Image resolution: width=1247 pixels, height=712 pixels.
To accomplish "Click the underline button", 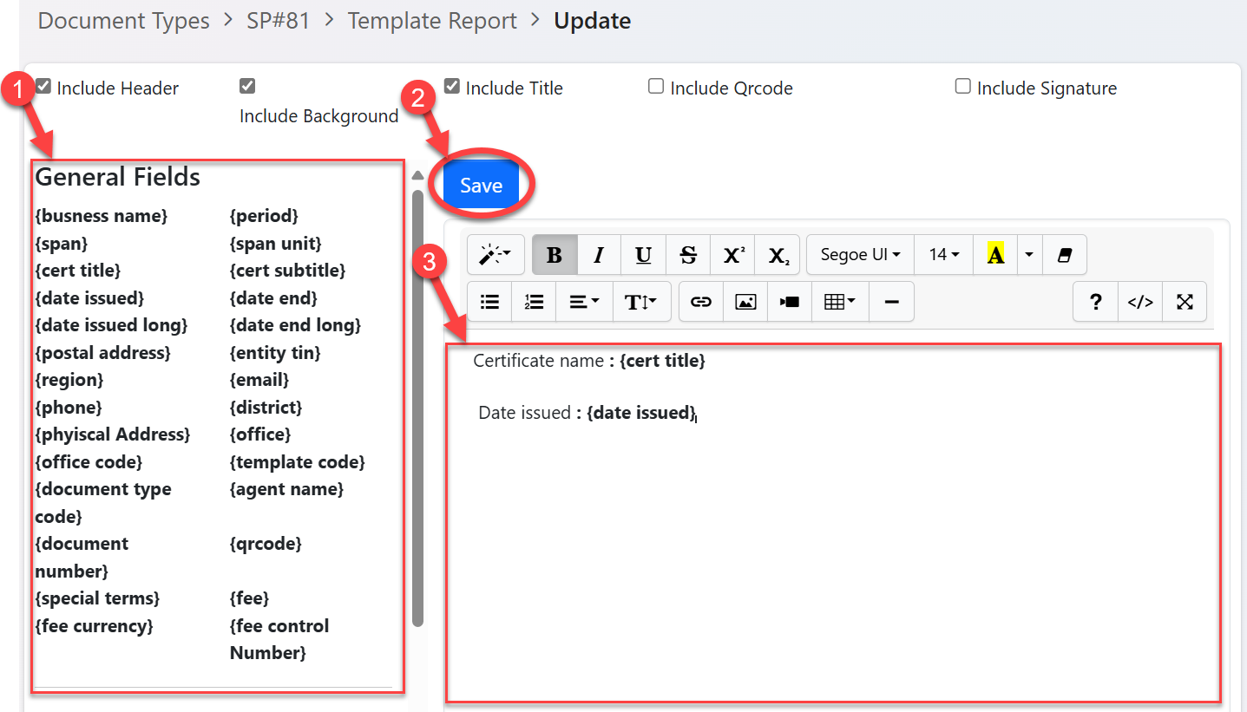I will [643, 255].
